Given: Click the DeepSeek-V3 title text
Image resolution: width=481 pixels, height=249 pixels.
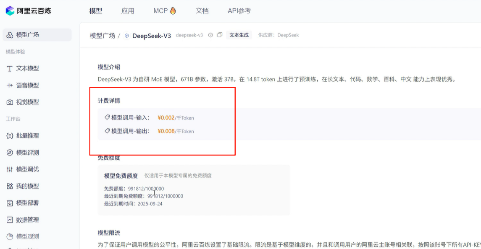Looking at the screenshot, I should point(152,36).
